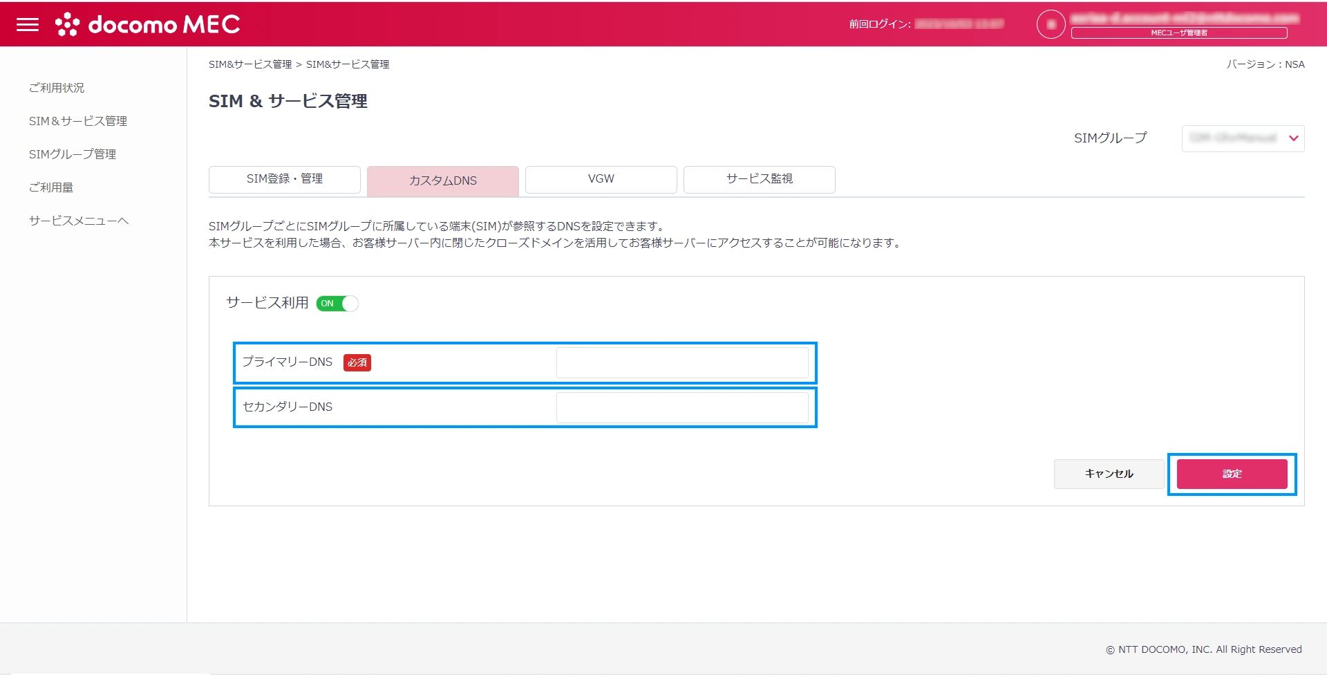Image resolution: width=1327 pixels, height=675 pixels.
Task: Click the user account avatar icon
Action: point(1051,24)
